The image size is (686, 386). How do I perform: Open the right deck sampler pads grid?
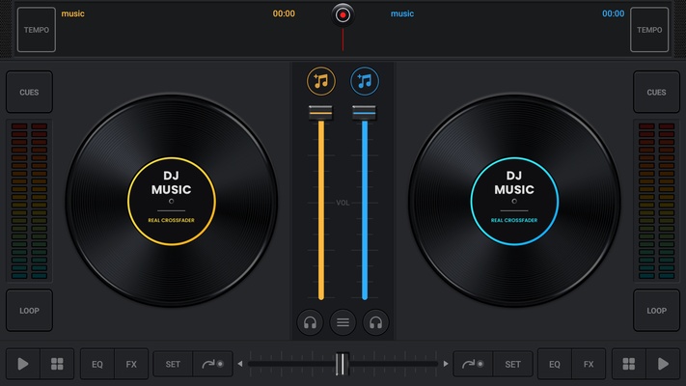pos(629,364)
